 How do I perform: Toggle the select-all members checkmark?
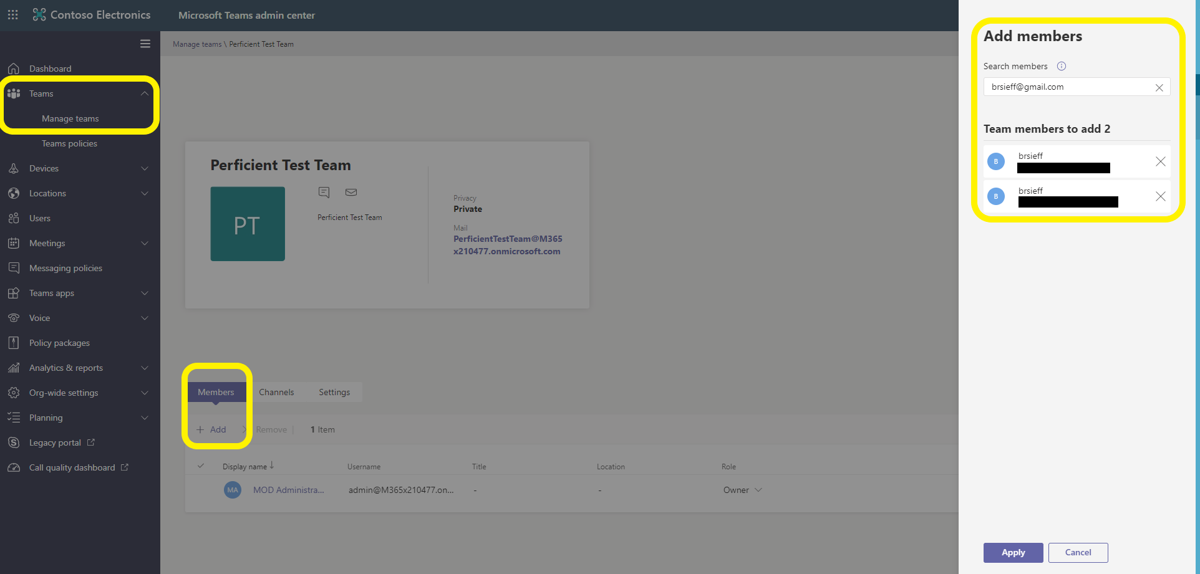pos(201,466)
